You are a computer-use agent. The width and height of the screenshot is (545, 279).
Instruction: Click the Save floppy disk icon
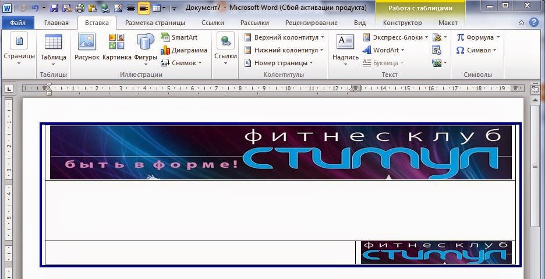pyautogui.click(x=54, y=8)
